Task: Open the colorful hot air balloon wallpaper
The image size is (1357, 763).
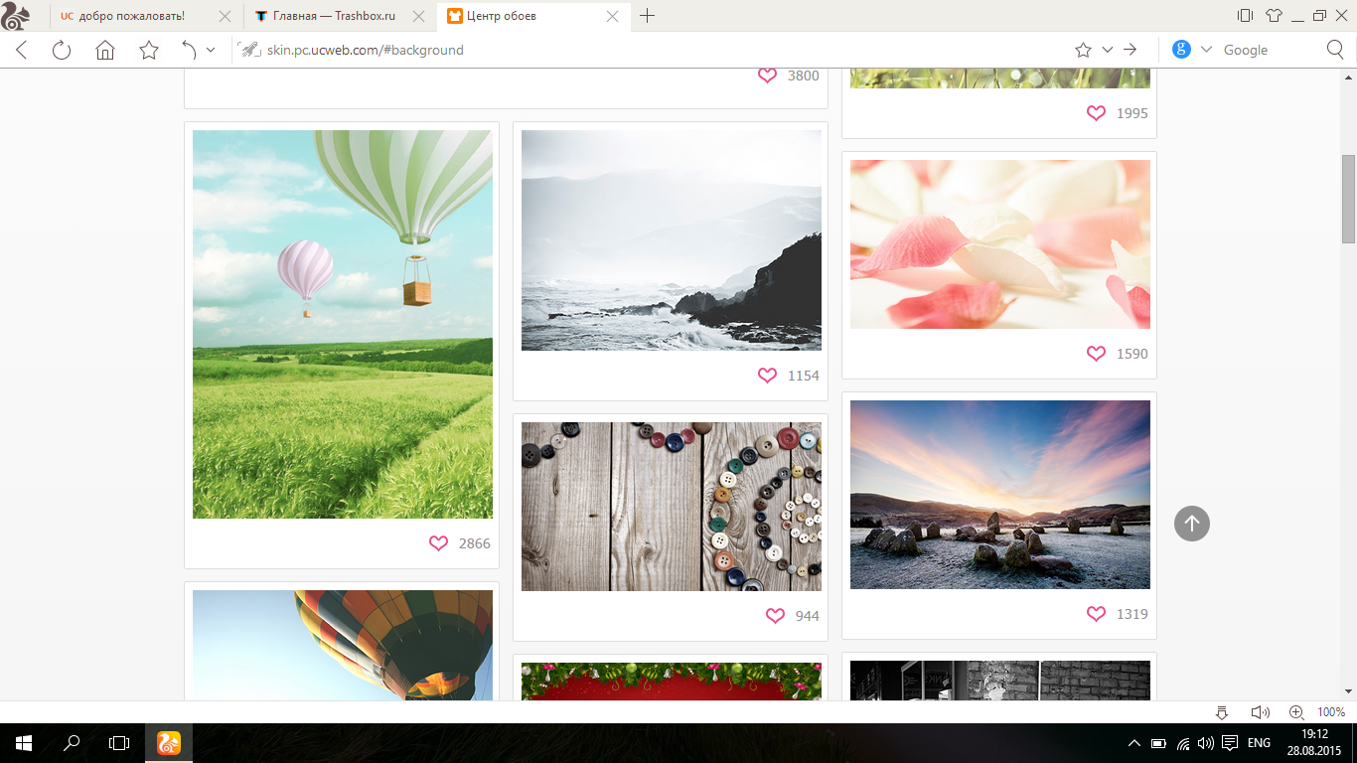Action: click(343, 646)
